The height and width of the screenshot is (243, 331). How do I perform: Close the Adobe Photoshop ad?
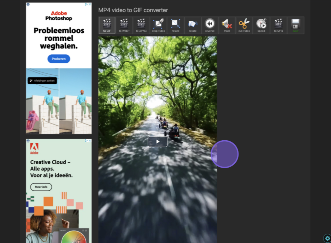pyautogui.click(x=90, y=4)
